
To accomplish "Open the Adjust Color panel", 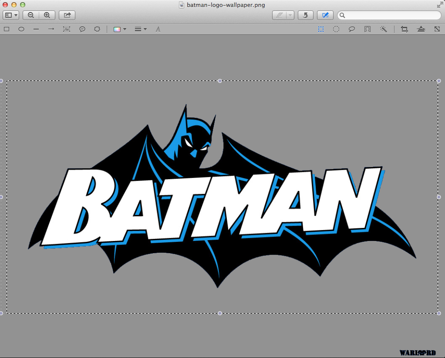I will click(x=421, y=29).
